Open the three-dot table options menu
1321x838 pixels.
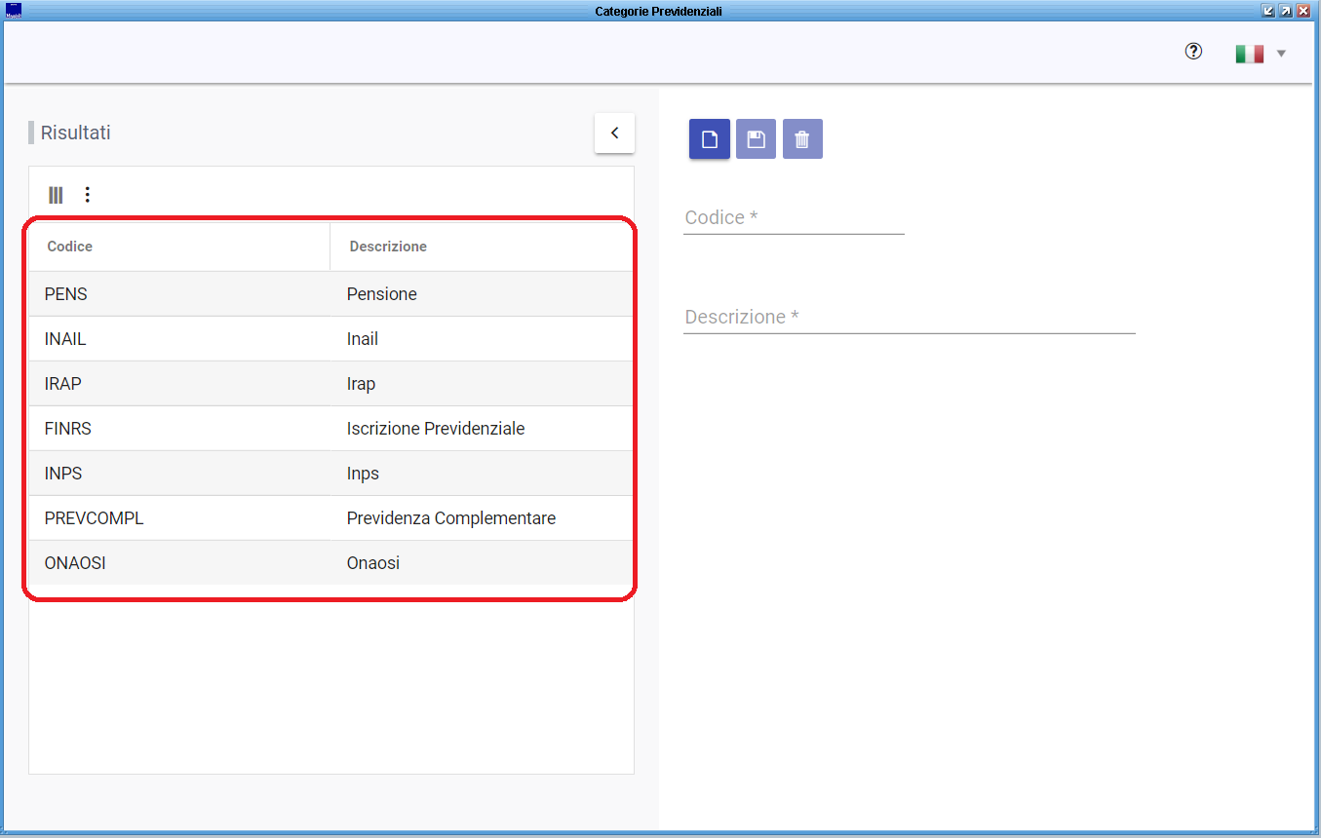88,195
